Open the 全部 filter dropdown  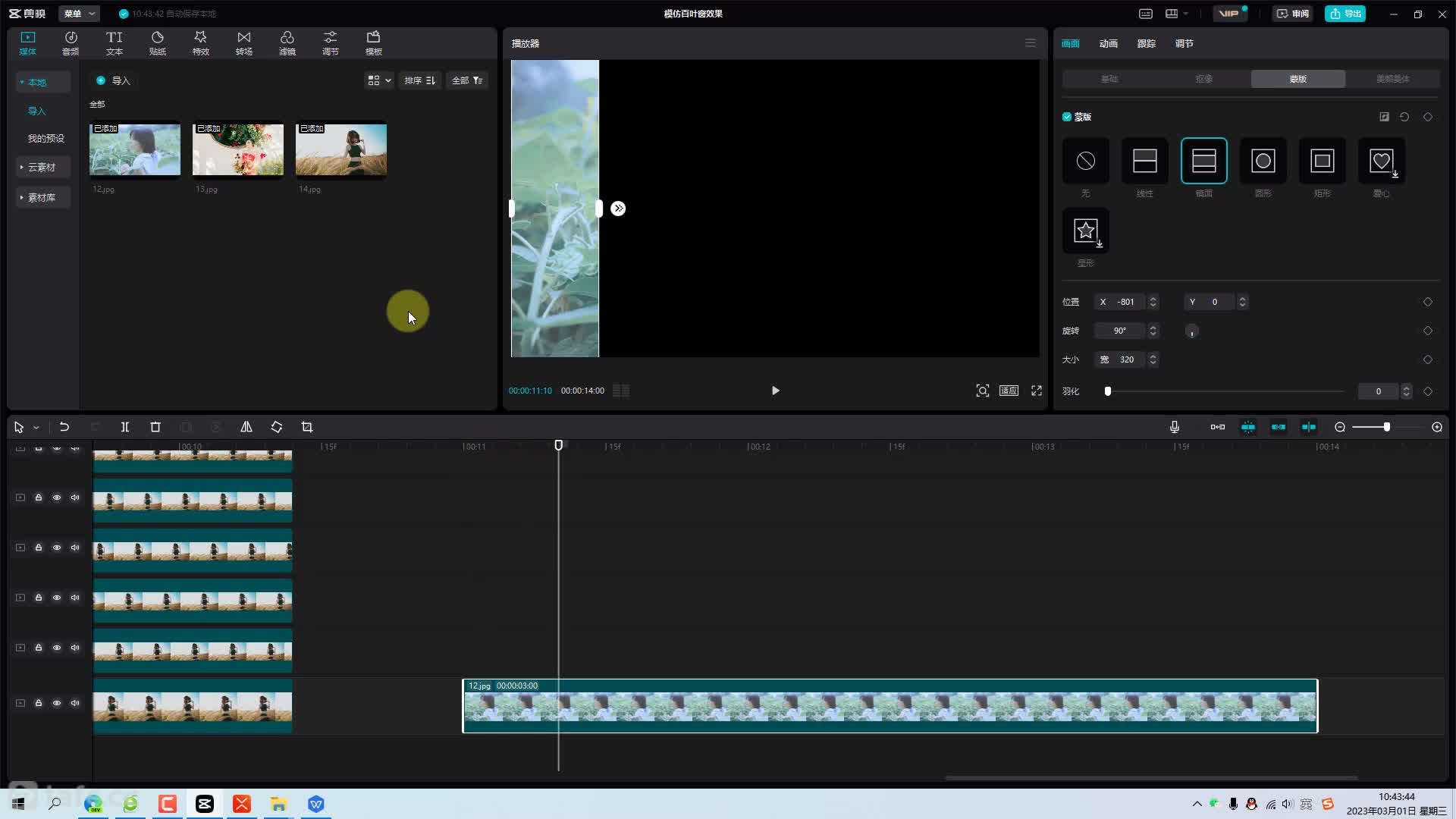pyautogui.click(x=467, y=80)
